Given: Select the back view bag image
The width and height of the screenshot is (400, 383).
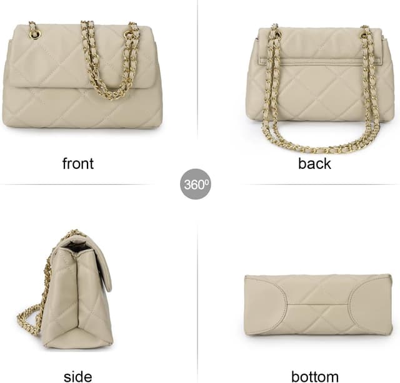Looking at the screenshot, I should (320, 89).
